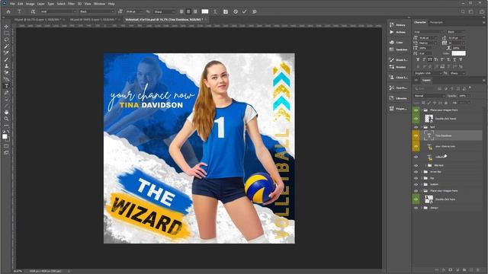Open the Filter menu

point(71,4)
